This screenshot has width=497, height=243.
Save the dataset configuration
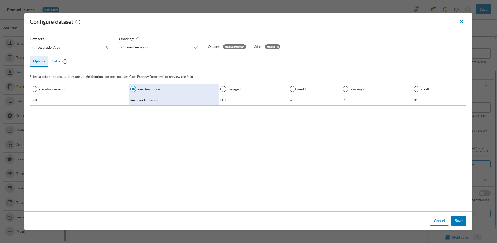[458, 221]
